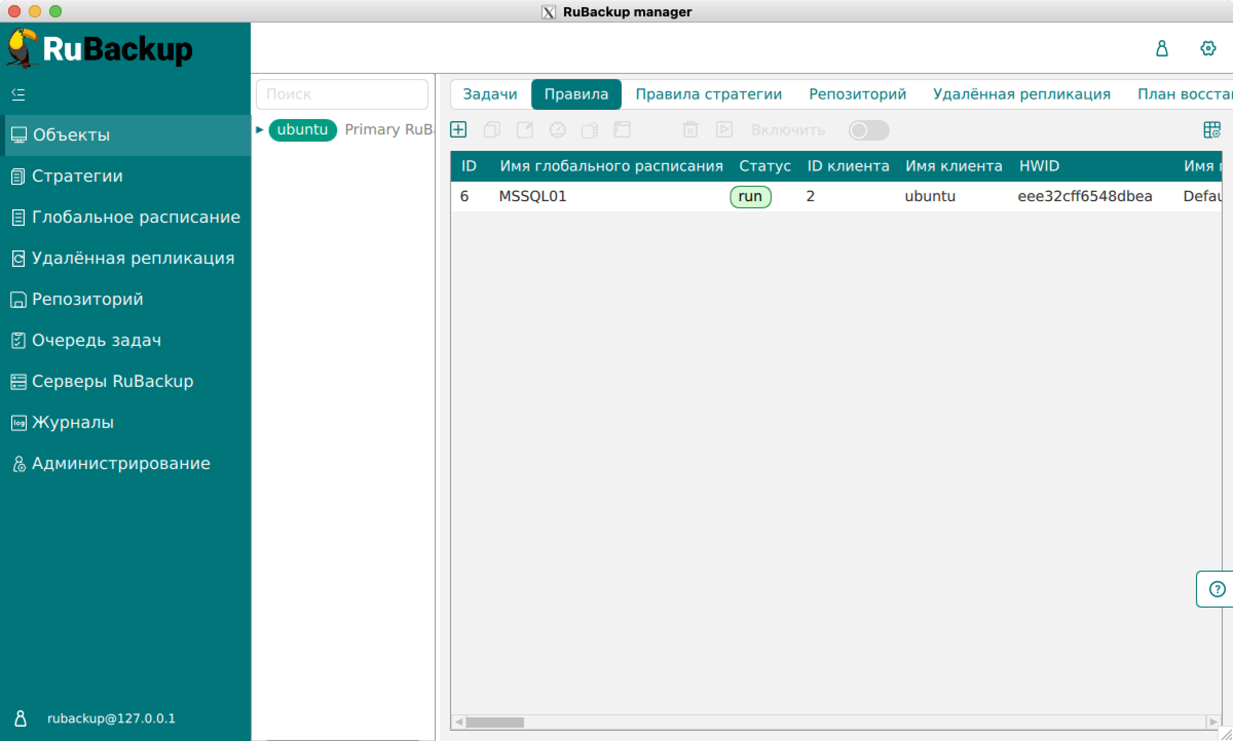Click the delete rule trash icon
The image size is (1233, 741).
[690, 130]
